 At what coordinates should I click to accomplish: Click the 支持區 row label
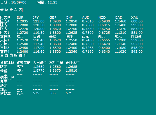(x=5, y=36)
